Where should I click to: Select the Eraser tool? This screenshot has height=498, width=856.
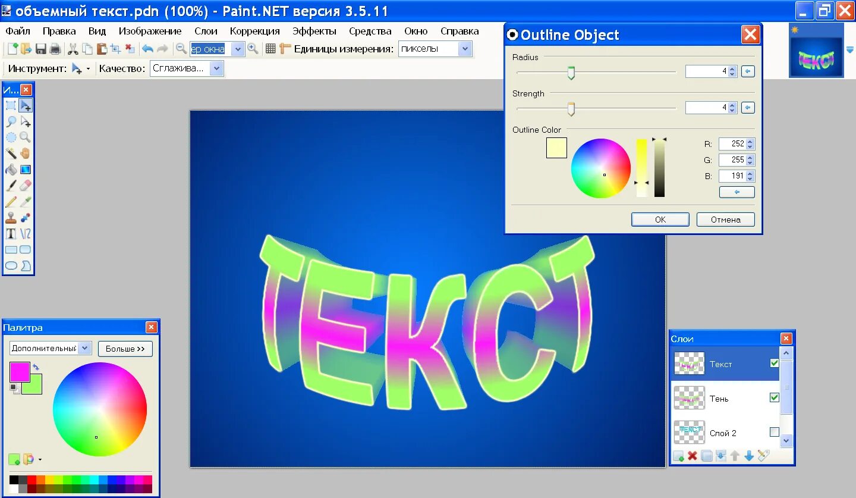click(26, 186)
